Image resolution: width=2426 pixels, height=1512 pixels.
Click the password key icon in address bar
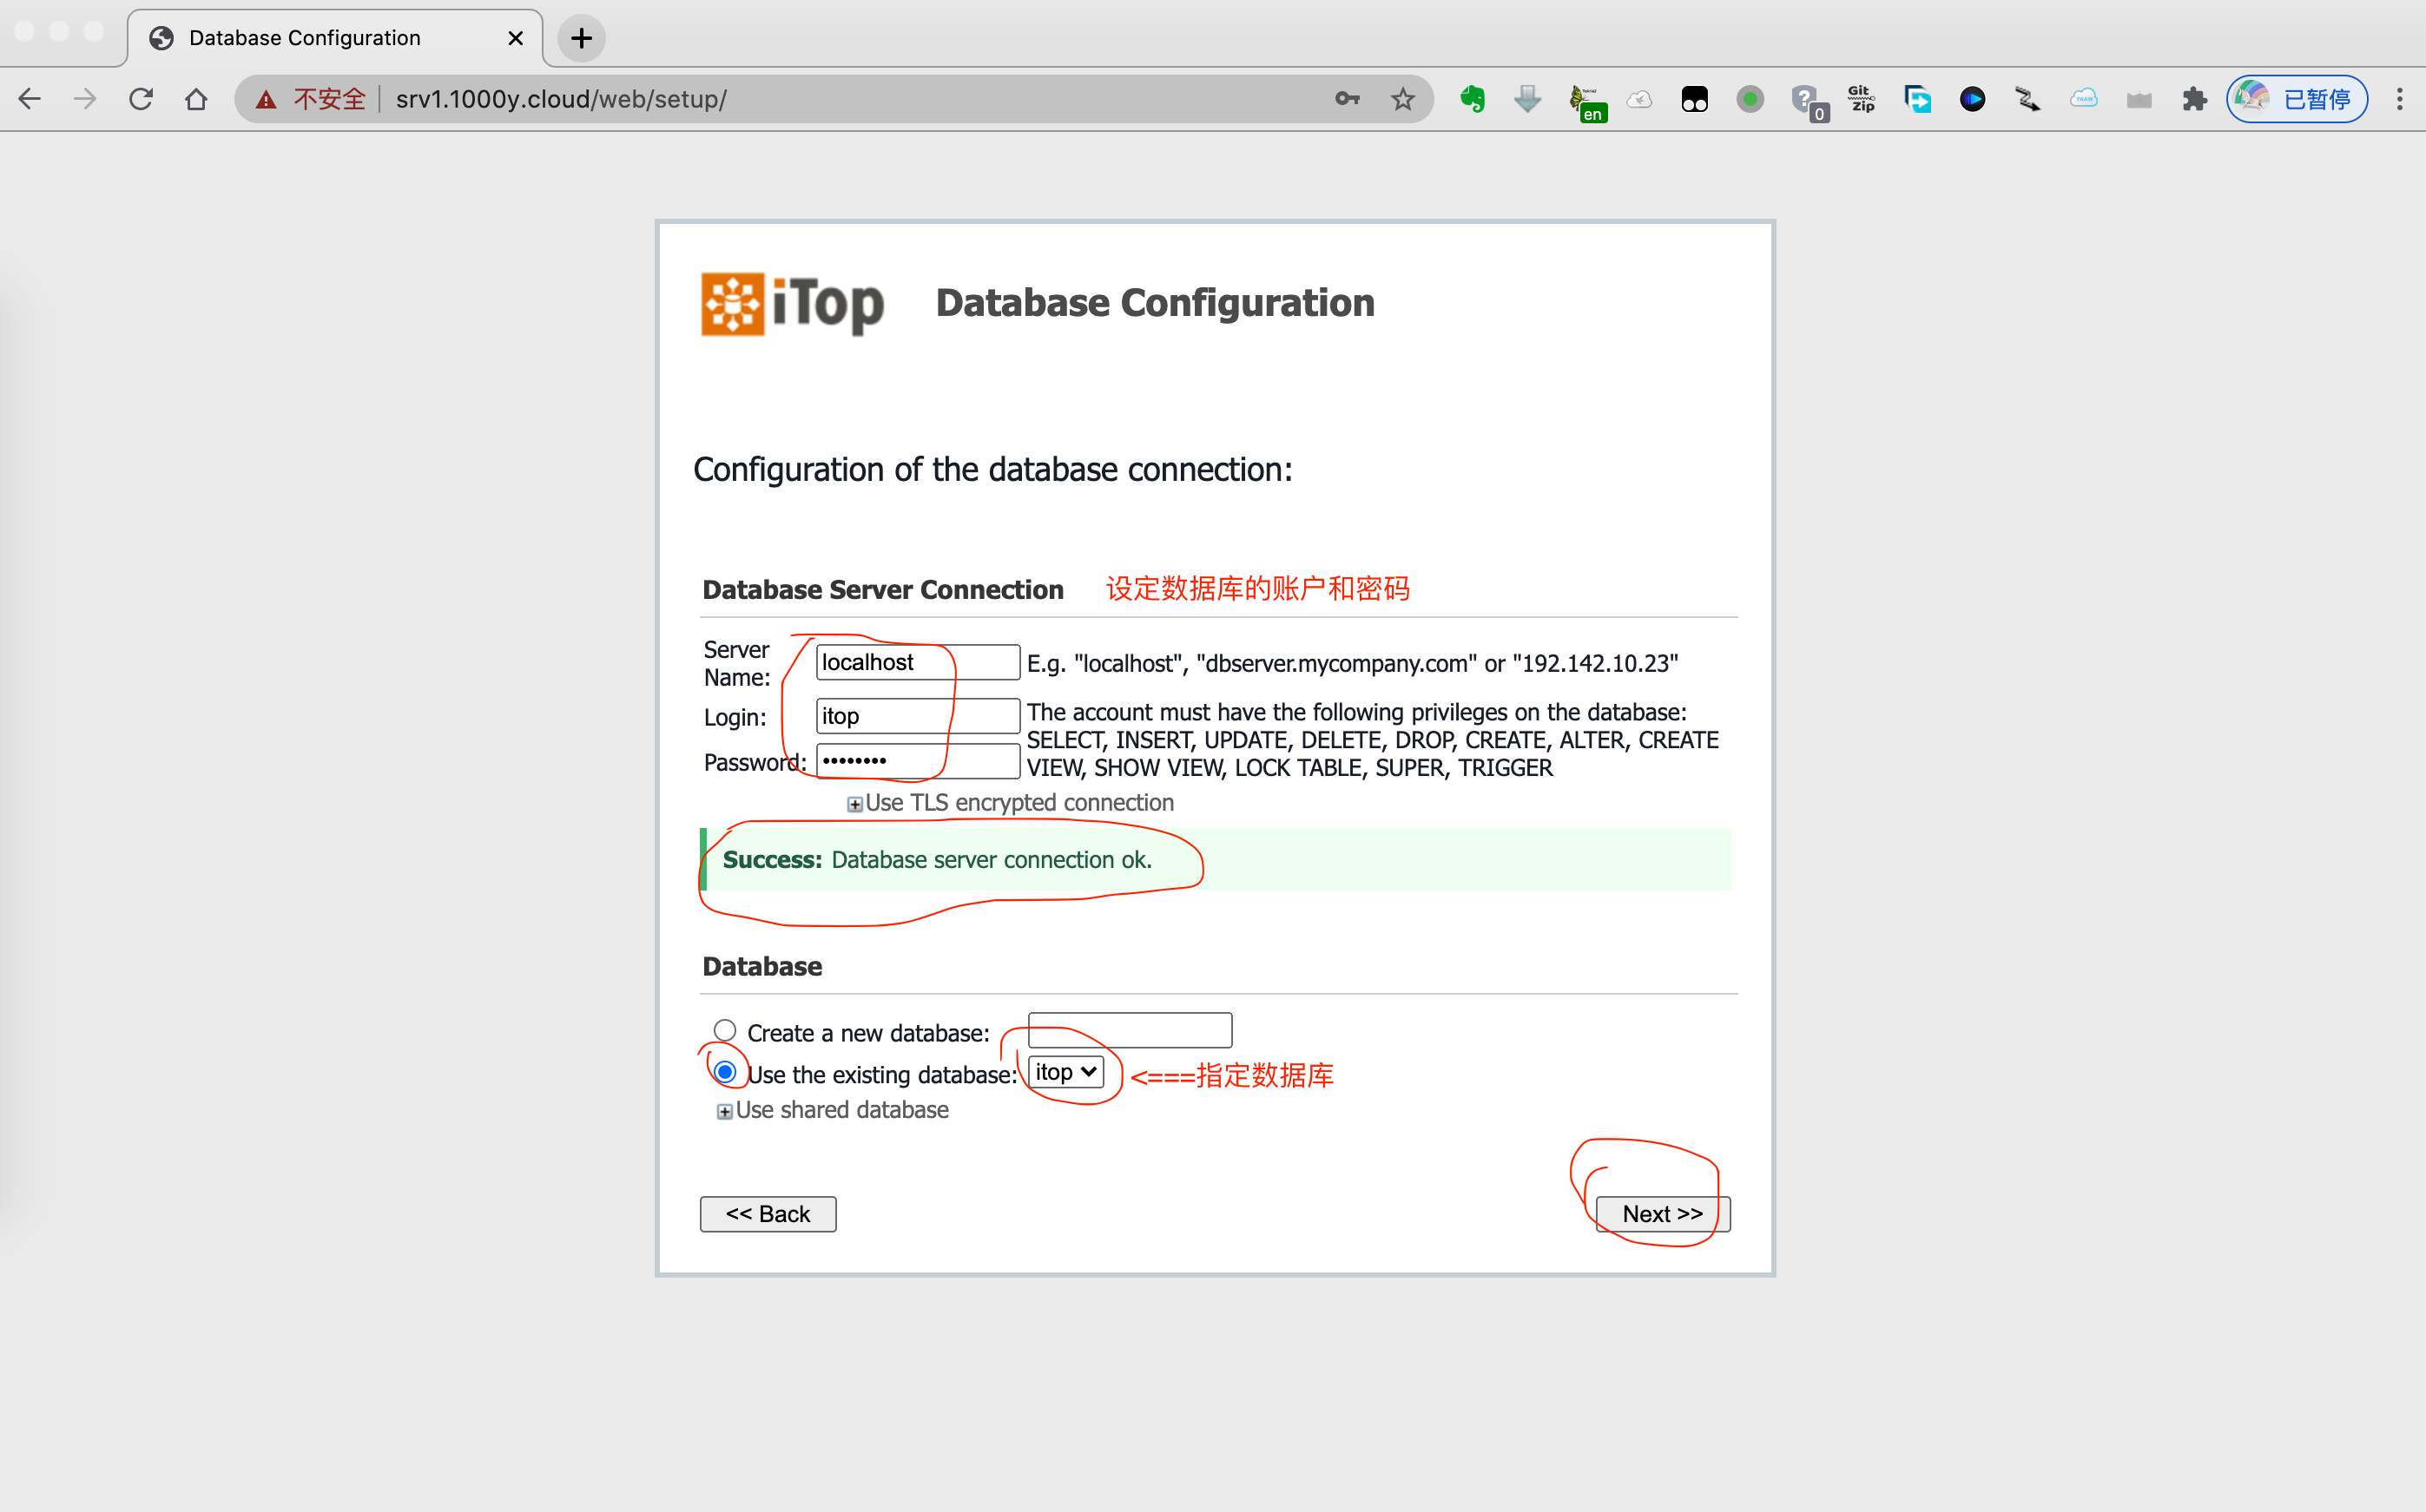(x=1348, y=99)
